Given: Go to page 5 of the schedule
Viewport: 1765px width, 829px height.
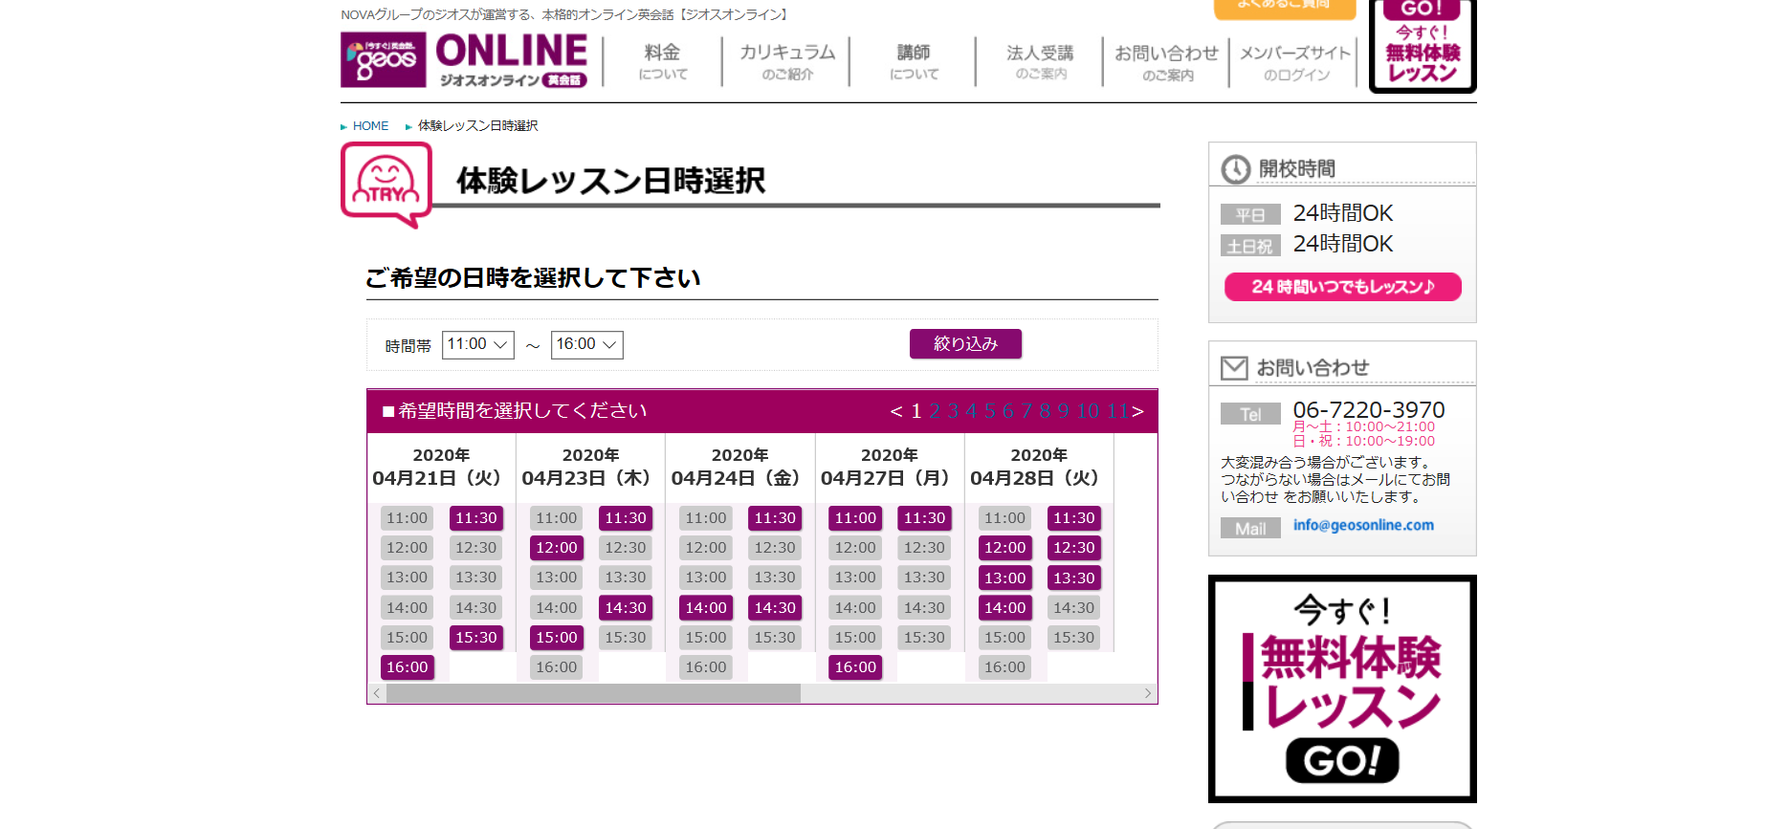Looking at the screenshot, I should tap(989, 411).
